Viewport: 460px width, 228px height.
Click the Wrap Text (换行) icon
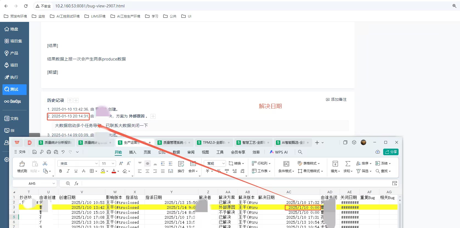click(181, 164)
